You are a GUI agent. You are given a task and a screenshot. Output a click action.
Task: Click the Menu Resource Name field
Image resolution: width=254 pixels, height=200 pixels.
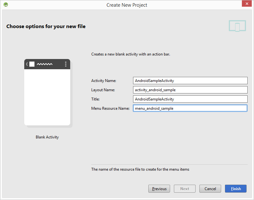coord(190,108)
